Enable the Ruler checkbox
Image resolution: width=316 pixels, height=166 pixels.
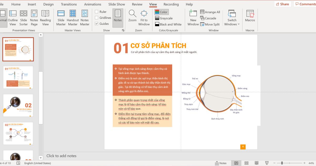(x=101, y=12)
